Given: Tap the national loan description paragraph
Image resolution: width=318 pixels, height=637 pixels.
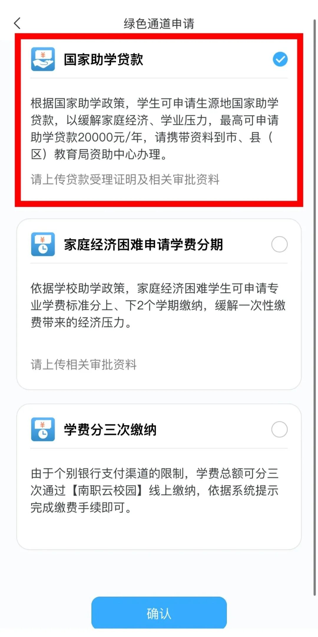Looking at the screenshot, I should (155, 129).
